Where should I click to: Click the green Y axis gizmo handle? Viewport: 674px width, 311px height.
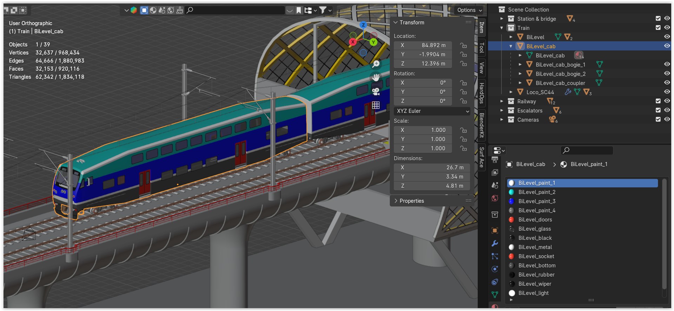[373, 42]
